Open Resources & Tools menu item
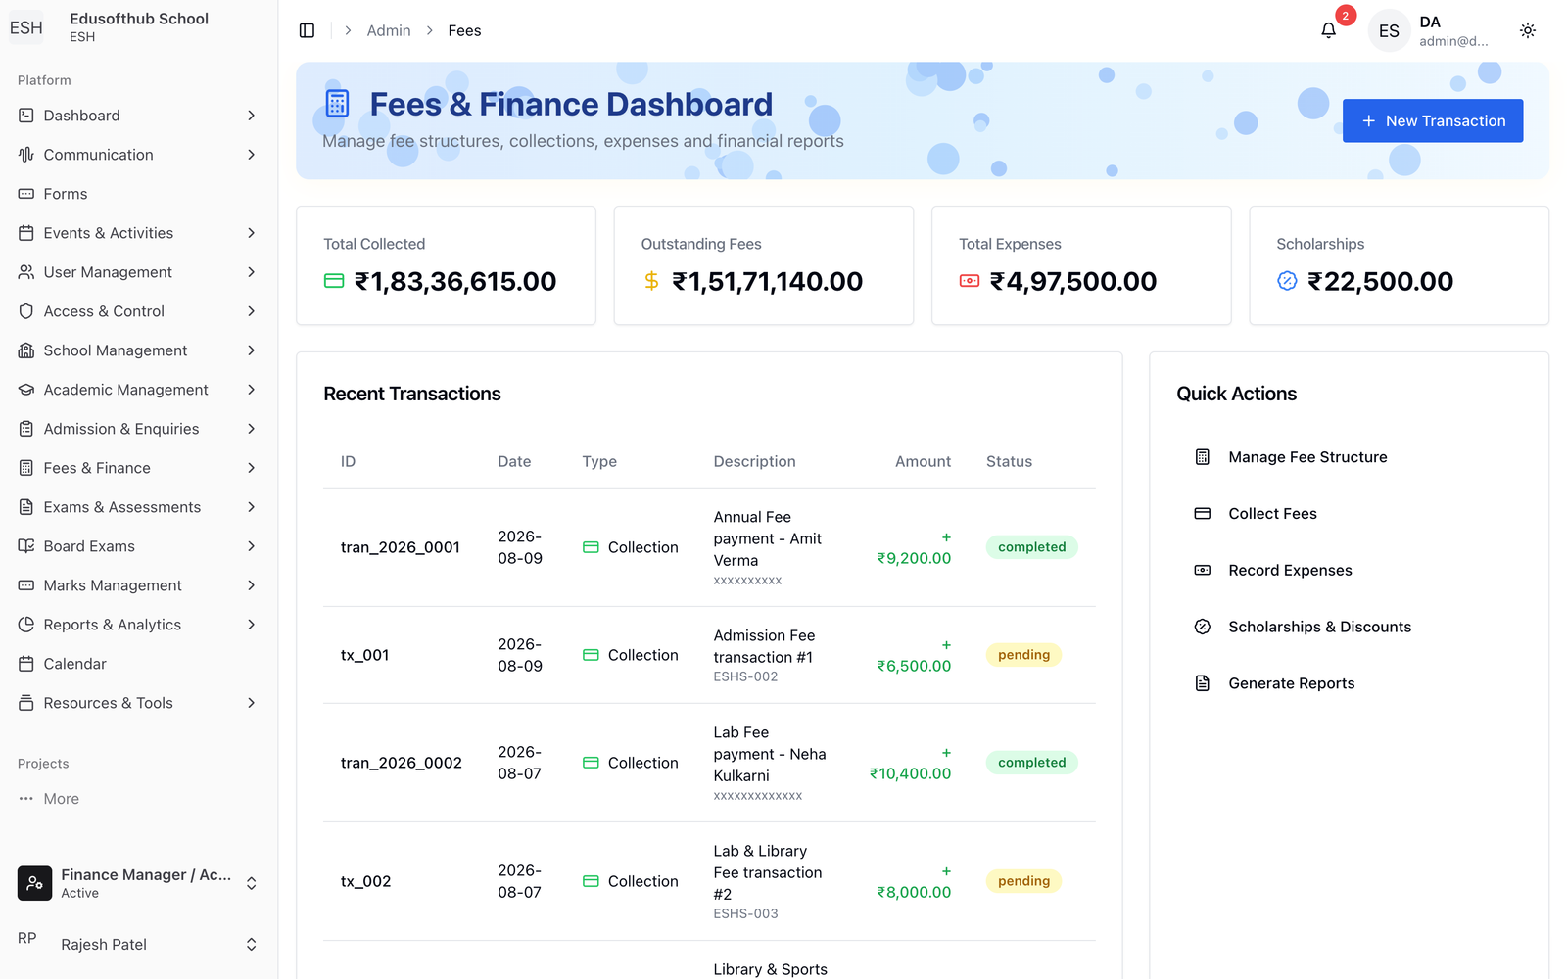 coord(138,703)
